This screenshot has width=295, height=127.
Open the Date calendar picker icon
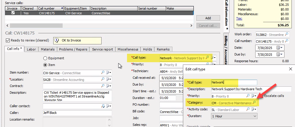[x=280, y=48]
